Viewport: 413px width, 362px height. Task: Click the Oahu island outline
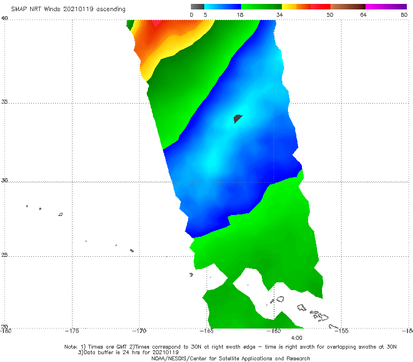(x=301, y=307)
